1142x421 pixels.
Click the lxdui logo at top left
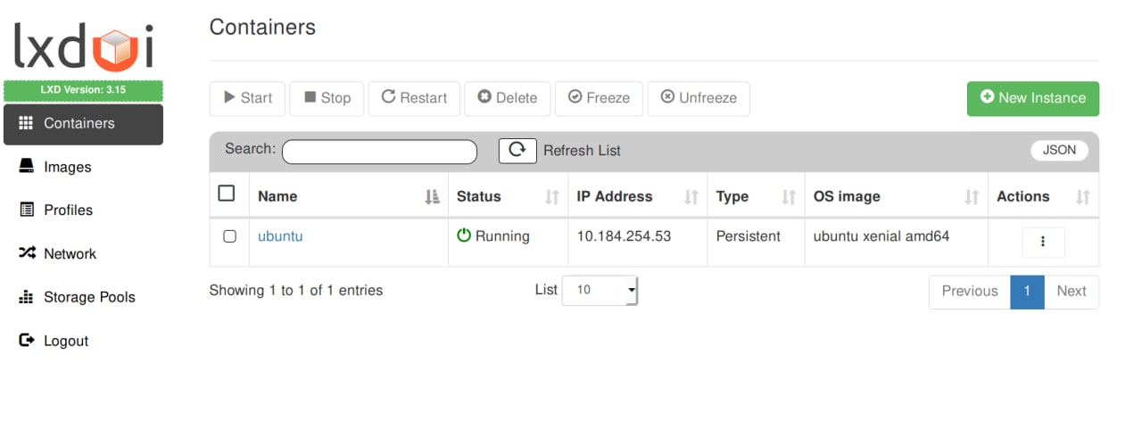pos(84,45)
